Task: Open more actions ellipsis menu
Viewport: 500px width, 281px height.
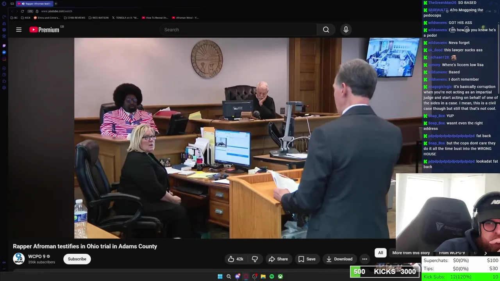Action: 364,259
